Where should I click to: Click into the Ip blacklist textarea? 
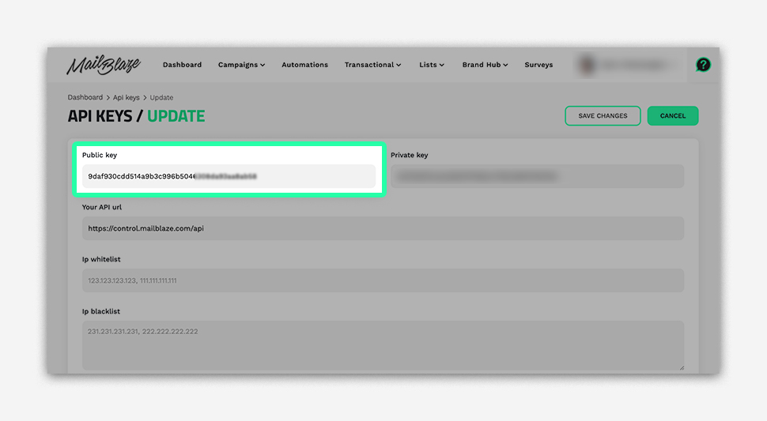tap(383, 345)
